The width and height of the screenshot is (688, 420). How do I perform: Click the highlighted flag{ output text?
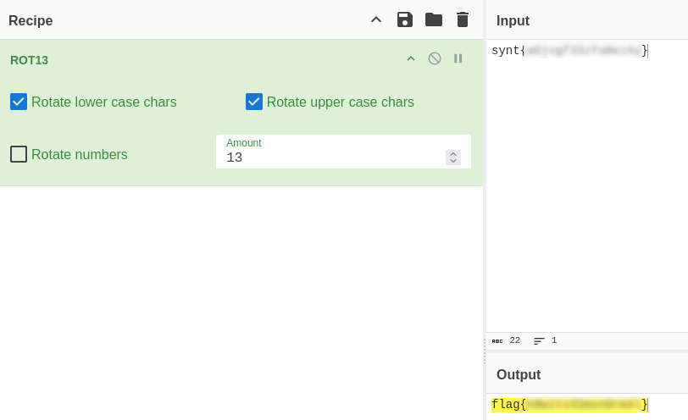coord(569,405)
